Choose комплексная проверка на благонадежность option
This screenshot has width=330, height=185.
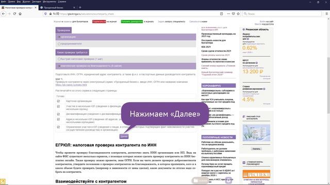click(59, 66)
